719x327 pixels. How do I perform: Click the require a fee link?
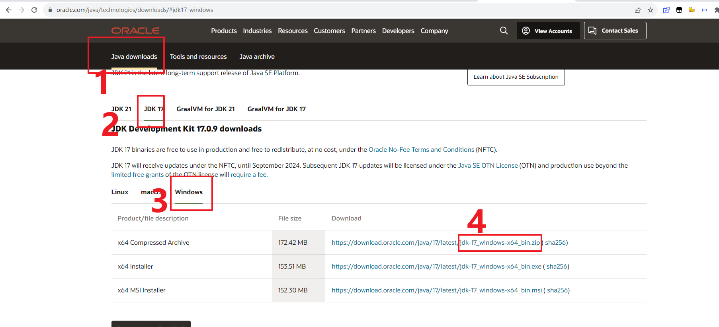click(x=248, y=174)
